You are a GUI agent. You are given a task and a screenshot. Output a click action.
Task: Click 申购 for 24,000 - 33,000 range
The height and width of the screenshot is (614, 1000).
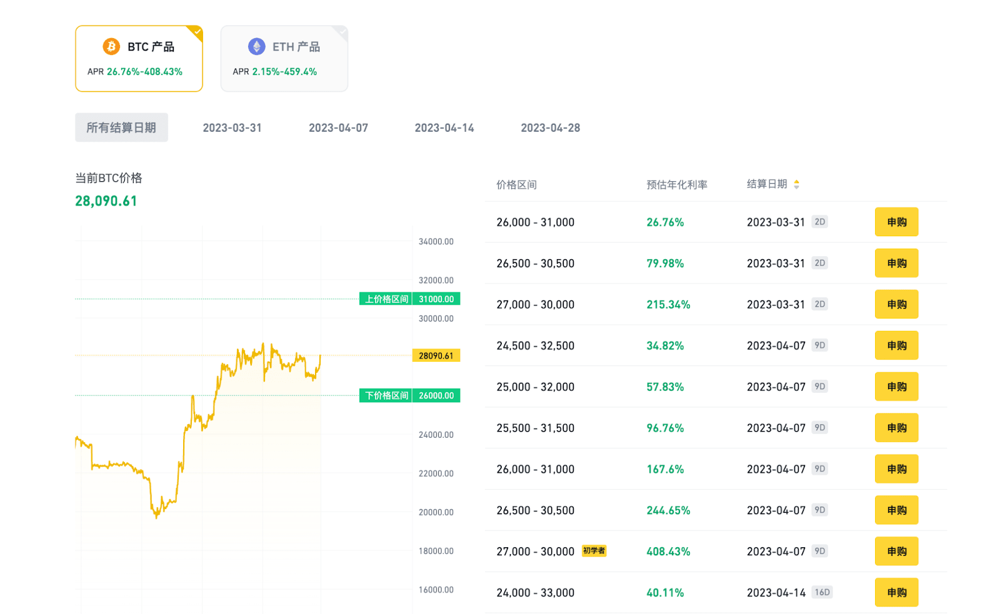[896, 592]
